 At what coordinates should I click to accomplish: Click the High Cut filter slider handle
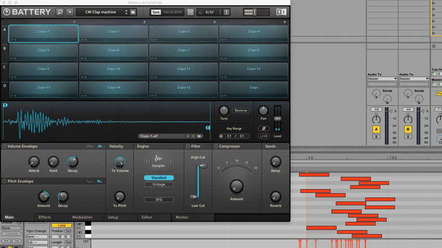(203, 166)
